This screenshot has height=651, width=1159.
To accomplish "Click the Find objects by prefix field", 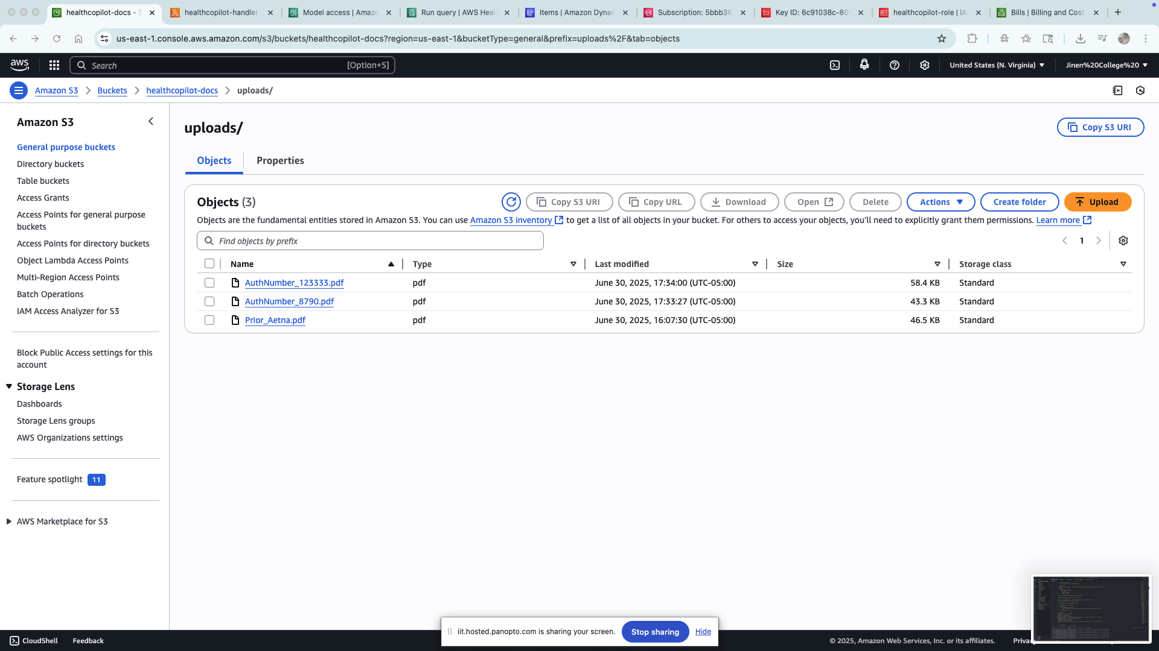I will [370, 241].
